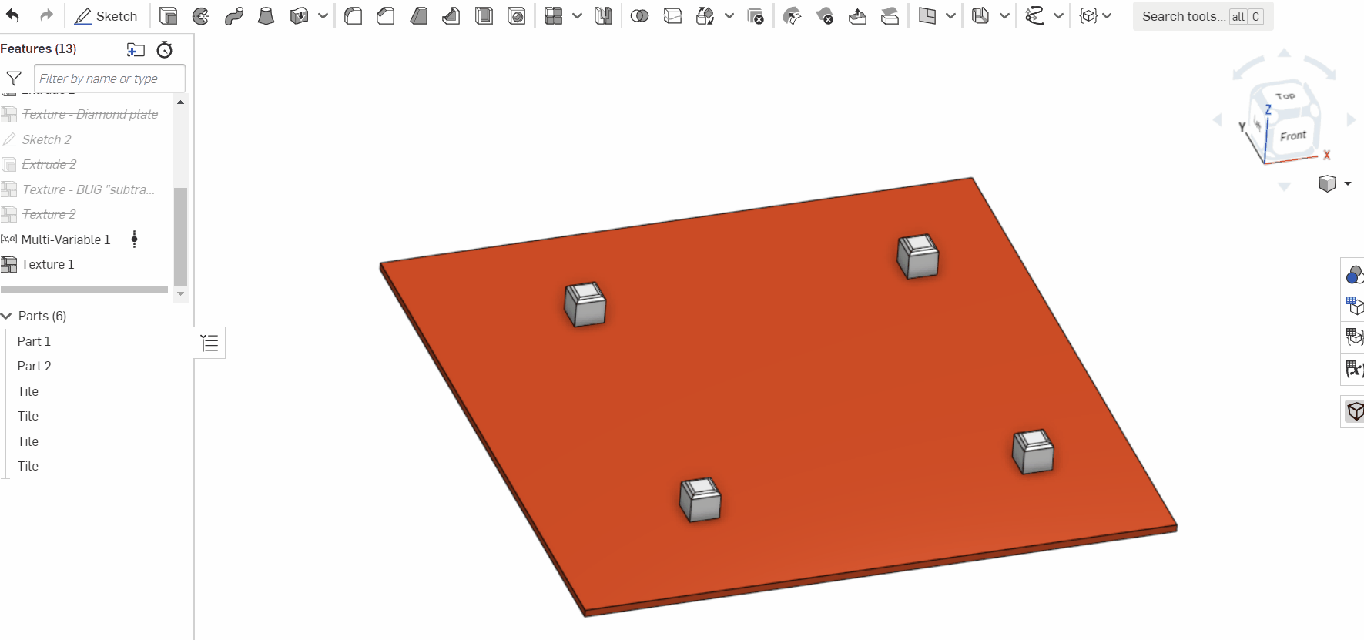The width and height of the screenshot is (1364, 640).
Task: Select the 'Multi-Variable 1' feature
Action: click(x=65, y=240)
